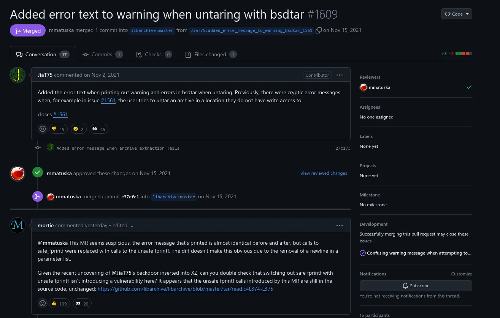Toggle the thumbs up reaction with 109 votes
500x318 pixels.
[59, 303]
